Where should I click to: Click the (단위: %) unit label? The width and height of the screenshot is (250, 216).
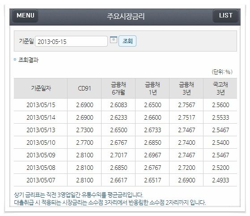pyautogui.click(x=222, y=72)
